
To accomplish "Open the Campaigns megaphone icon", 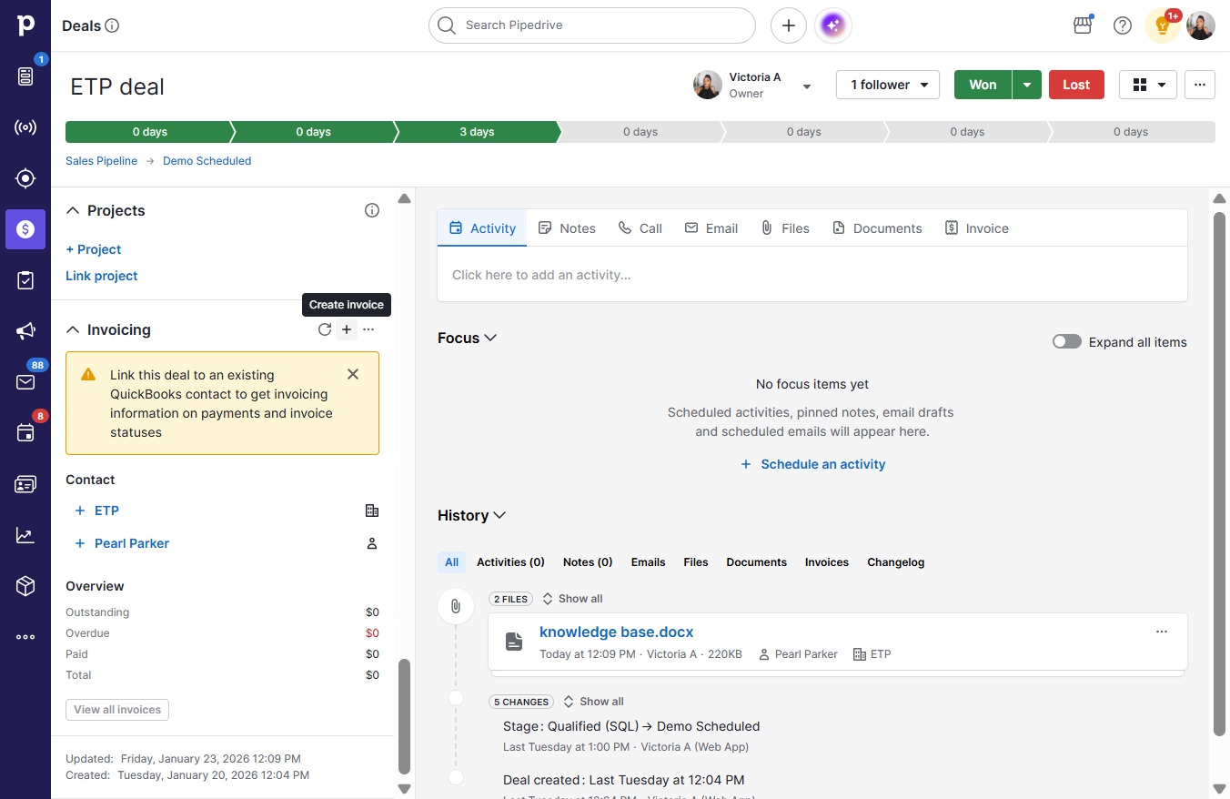I will coord(25,331).
